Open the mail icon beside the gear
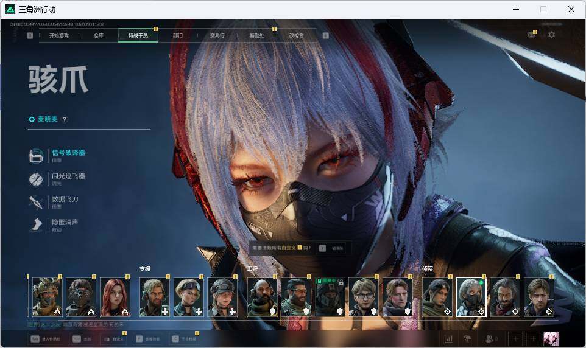Image resolution: width=586 pixels, height=348 pixels. pos(531,35)
